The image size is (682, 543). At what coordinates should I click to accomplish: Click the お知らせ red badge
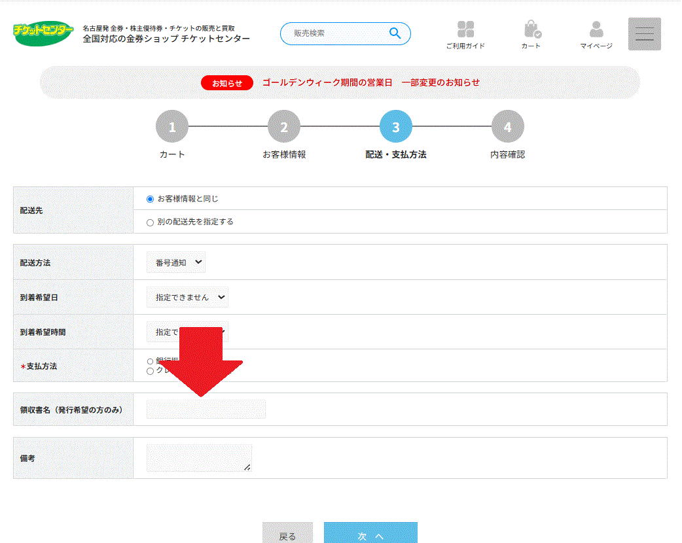(226, 83)
